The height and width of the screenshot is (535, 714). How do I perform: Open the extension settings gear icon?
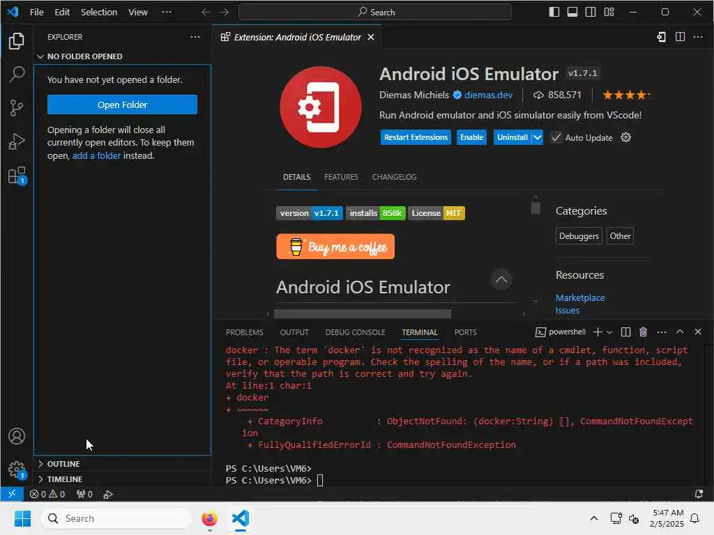625,137
